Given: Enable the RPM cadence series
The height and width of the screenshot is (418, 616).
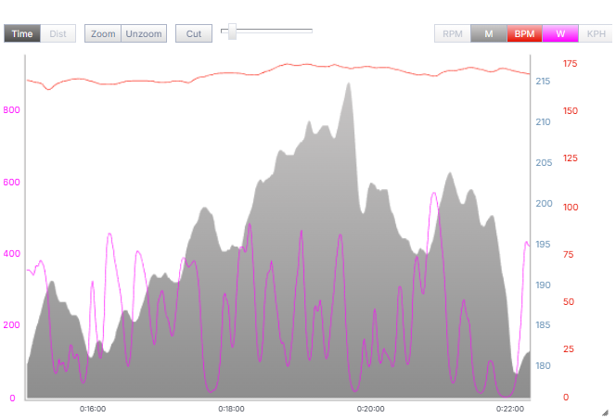Looking at the screenshot, I should pyautogui.click(x=453, y=34).
